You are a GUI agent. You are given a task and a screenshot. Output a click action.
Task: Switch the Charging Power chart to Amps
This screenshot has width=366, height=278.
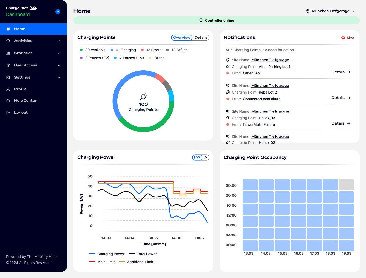click(x=206, y=157)
